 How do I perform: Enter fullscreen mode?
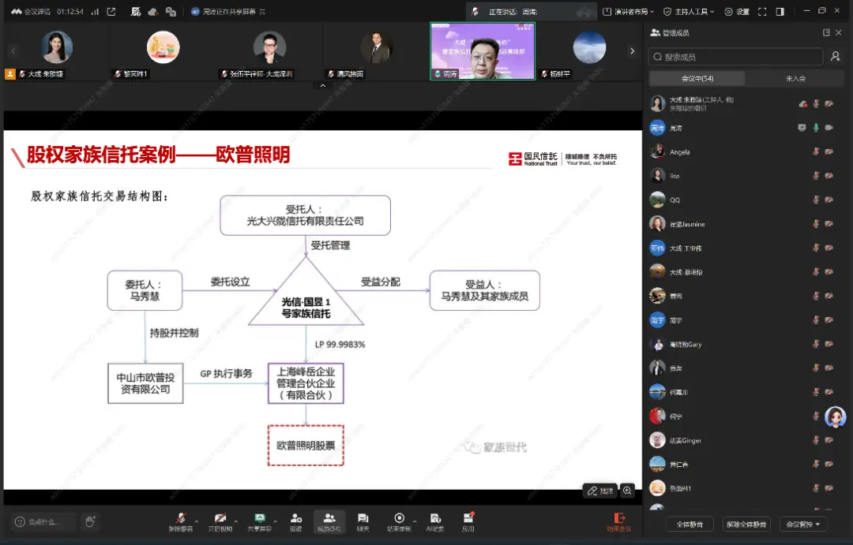[x=762, y=11]
